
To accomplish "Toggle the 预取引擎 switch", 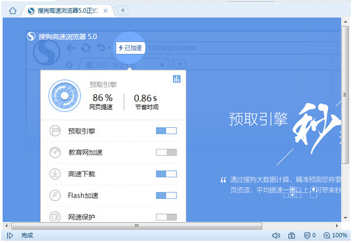I will pyautogui.click(x=166, y=131).
